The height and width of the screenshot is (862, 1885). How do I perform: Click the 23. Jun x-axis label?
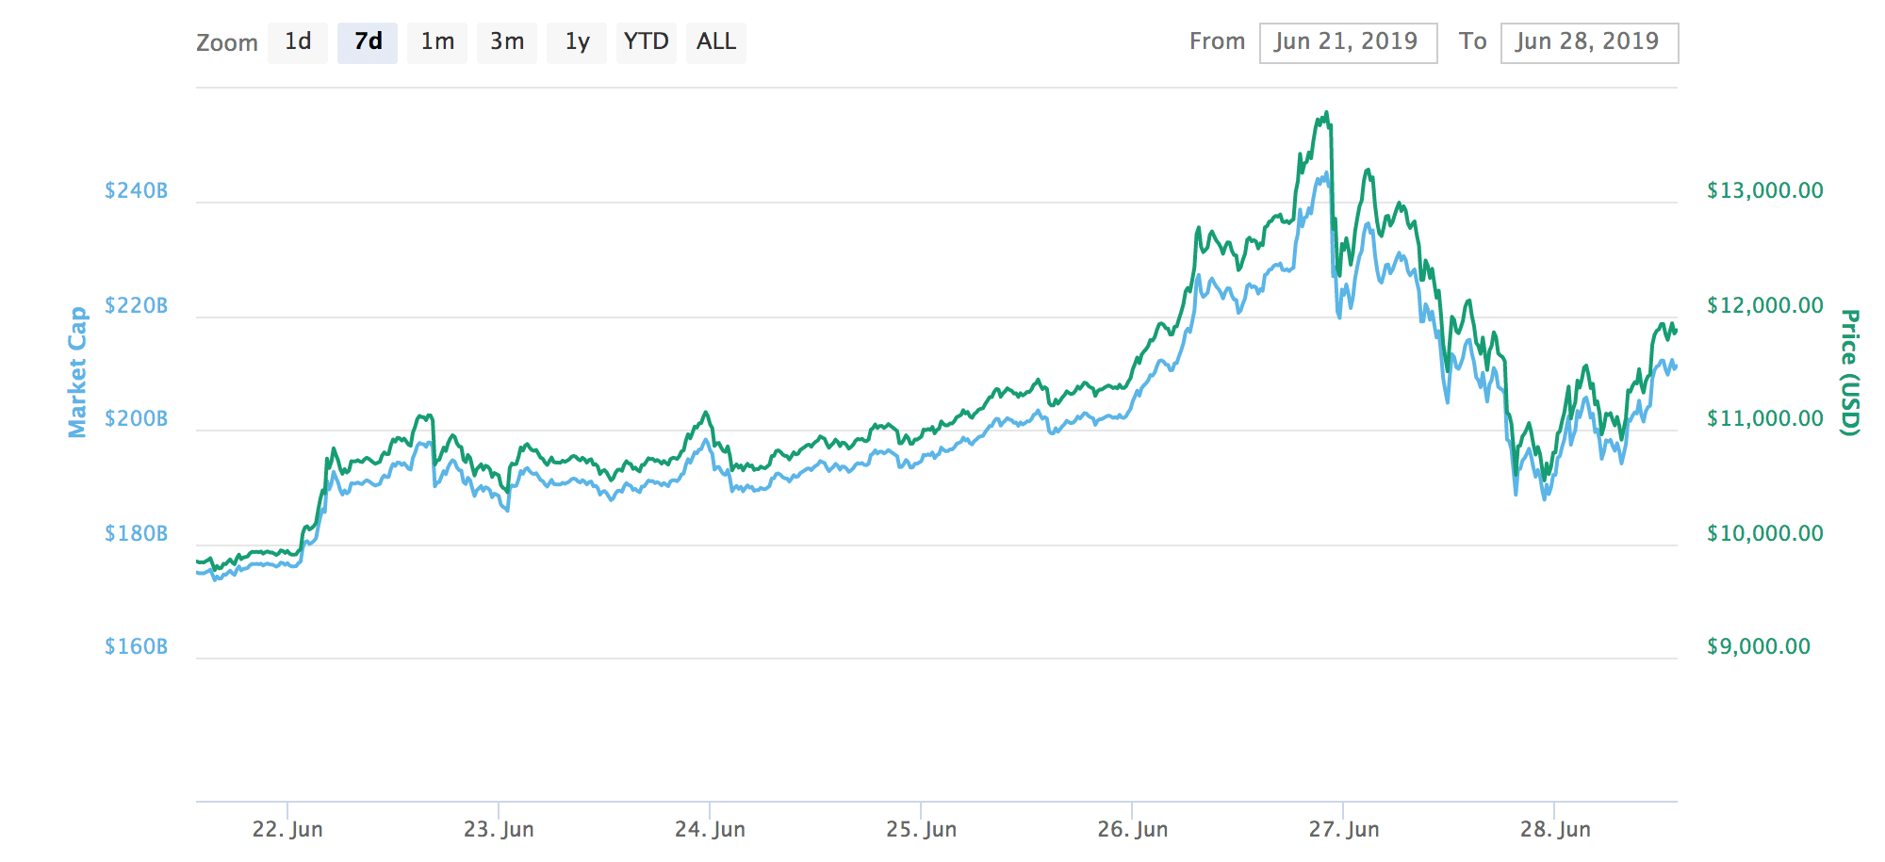click(x=499, y=829)
